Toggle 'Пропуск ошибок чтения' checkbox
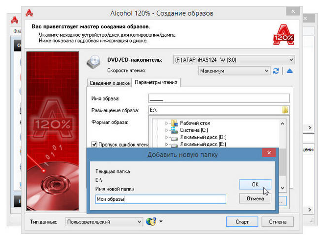This screenshot has height=242, width=330. [94, 145]
